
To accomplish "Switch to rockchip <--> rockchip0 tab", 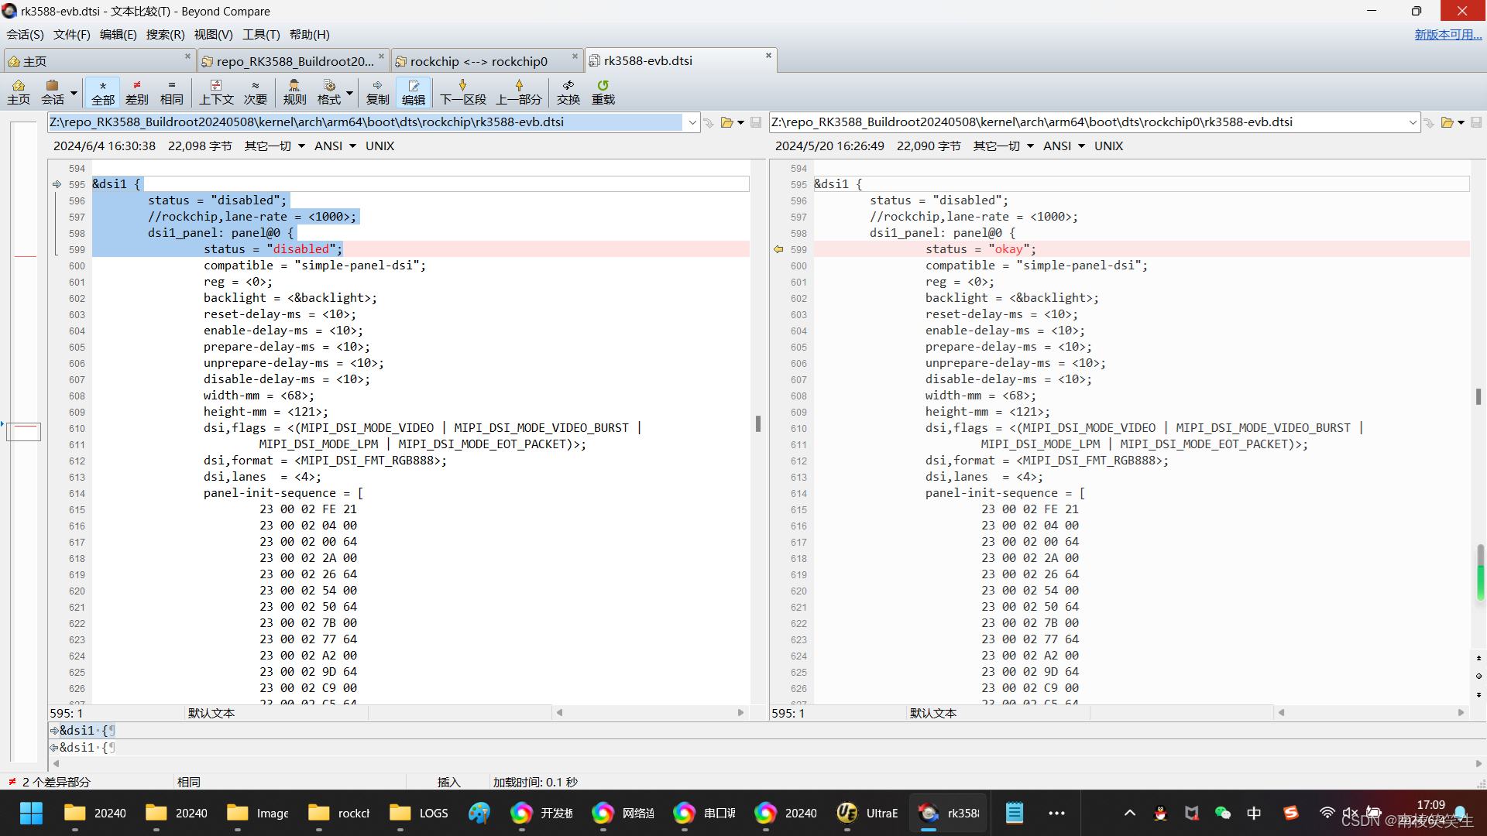I will 479,61.
